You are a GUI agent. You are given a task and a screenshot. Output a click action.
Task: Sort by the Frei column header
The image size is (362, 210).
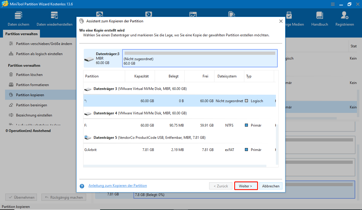[200, 76]
